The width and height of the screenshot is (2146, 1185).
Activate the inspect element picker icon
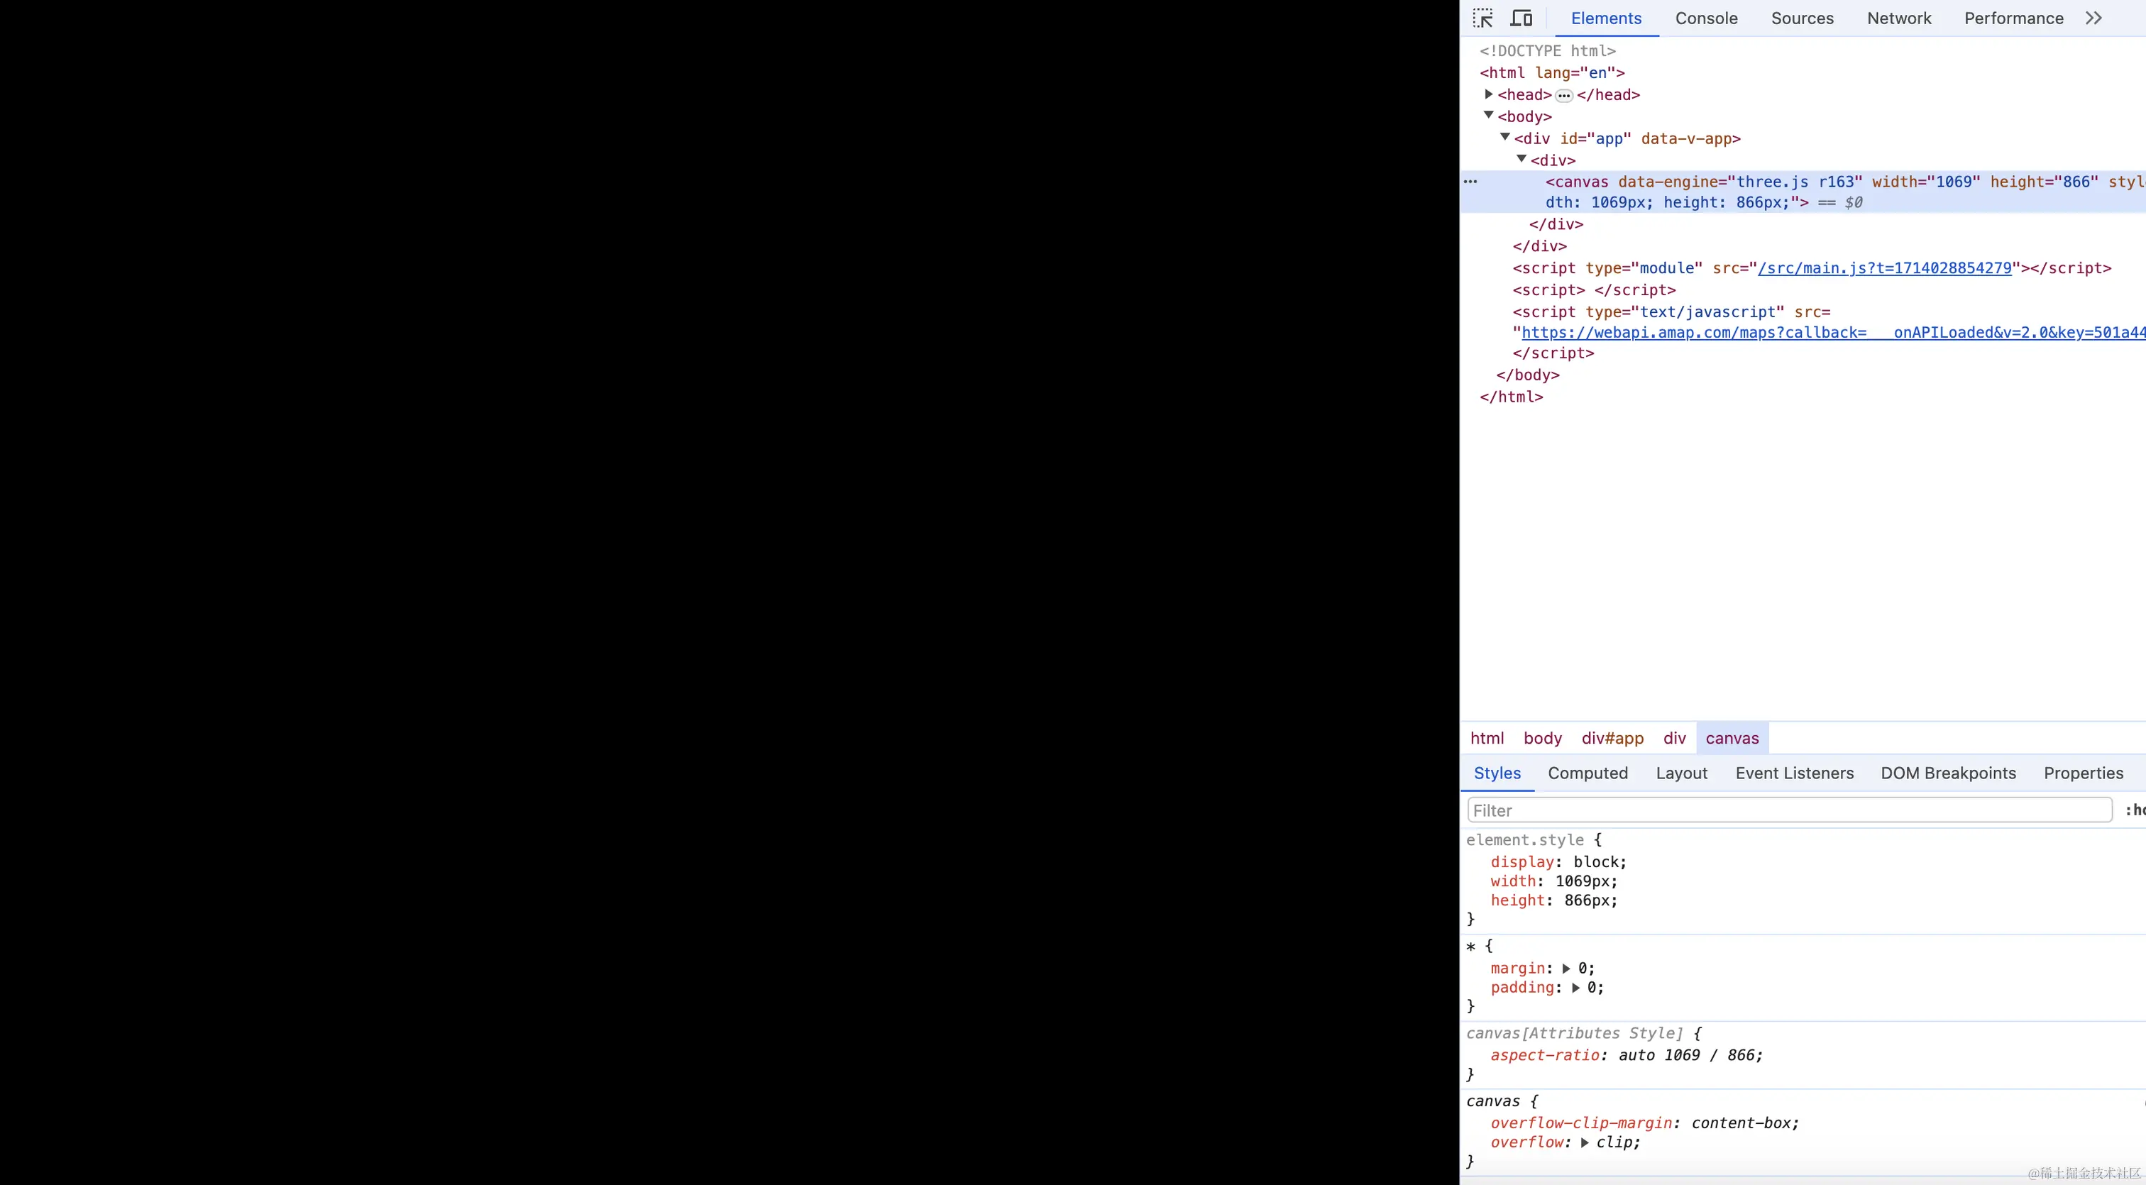pyautogui.click(x=1483, y=18)
